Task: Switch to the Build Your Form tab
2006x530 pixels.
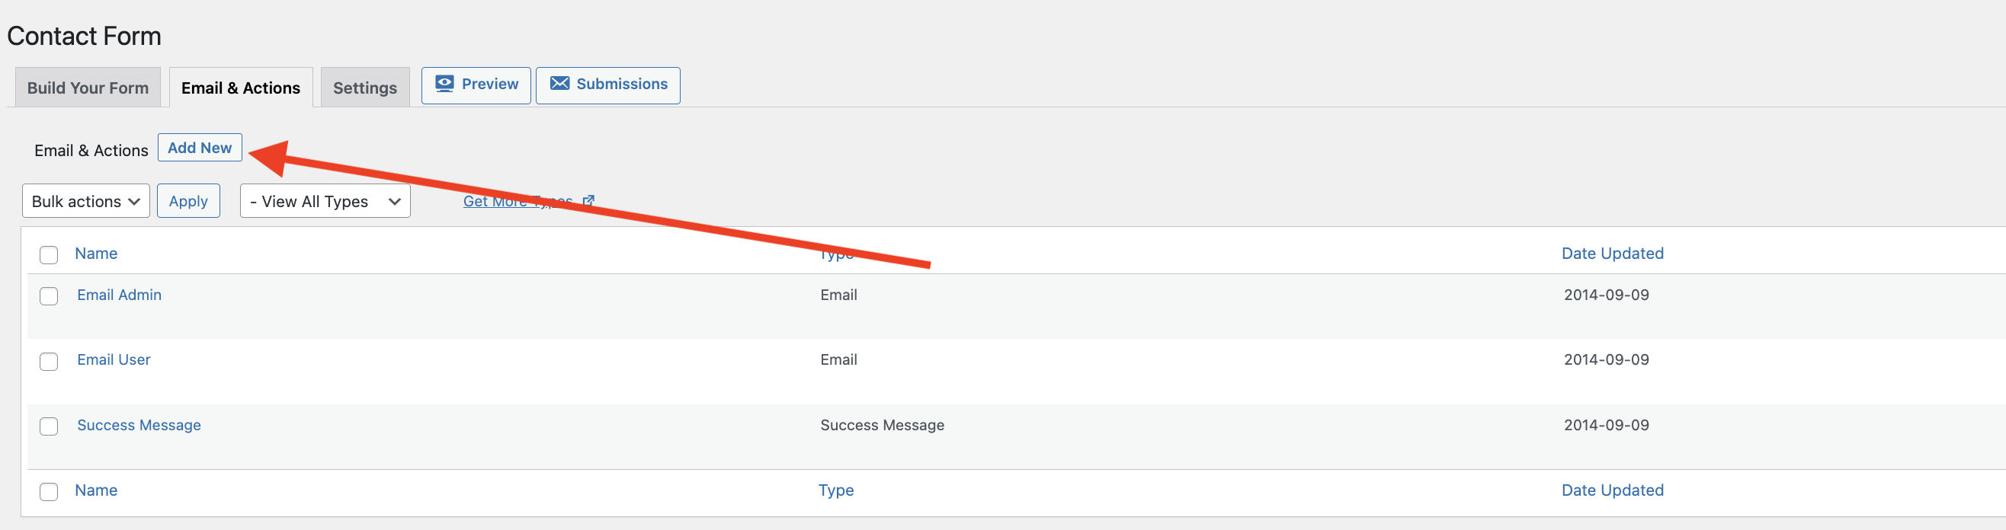Action: pyautogui.click(x=87, y=87)
